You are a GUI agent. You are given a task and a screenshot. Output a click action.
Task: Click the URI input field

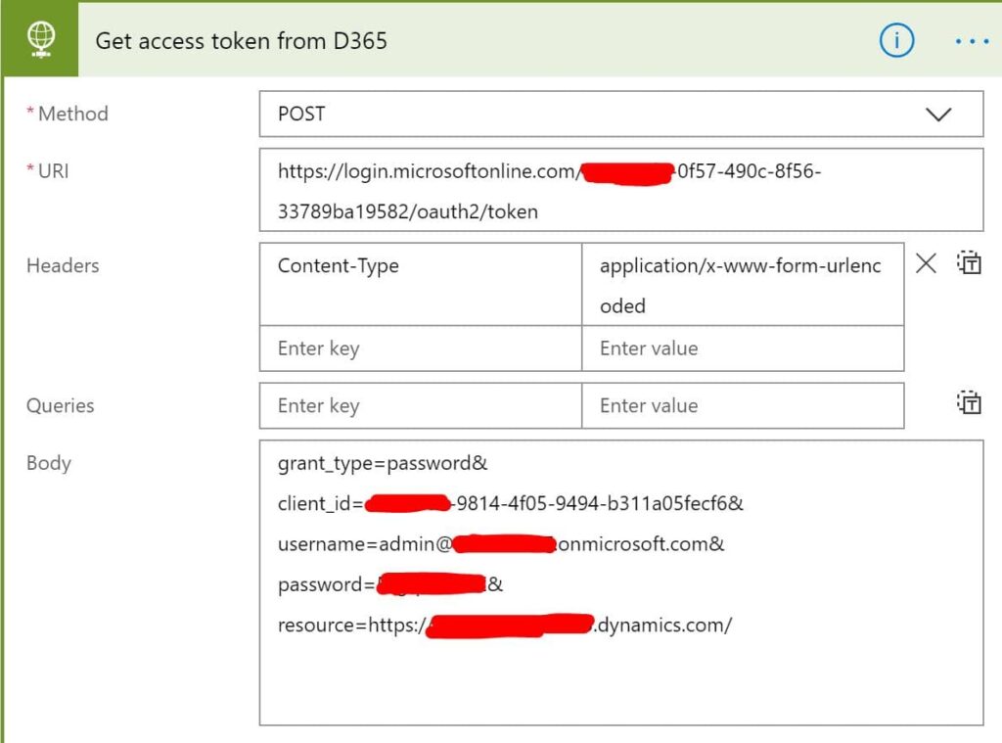coord(621,190)
